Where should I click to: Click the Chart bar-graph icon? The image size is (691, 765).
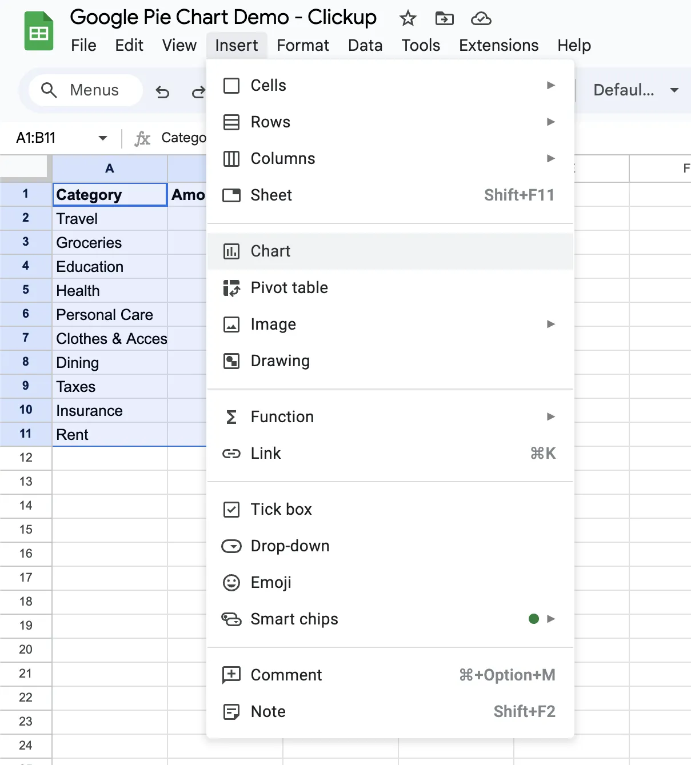(231, 251)
